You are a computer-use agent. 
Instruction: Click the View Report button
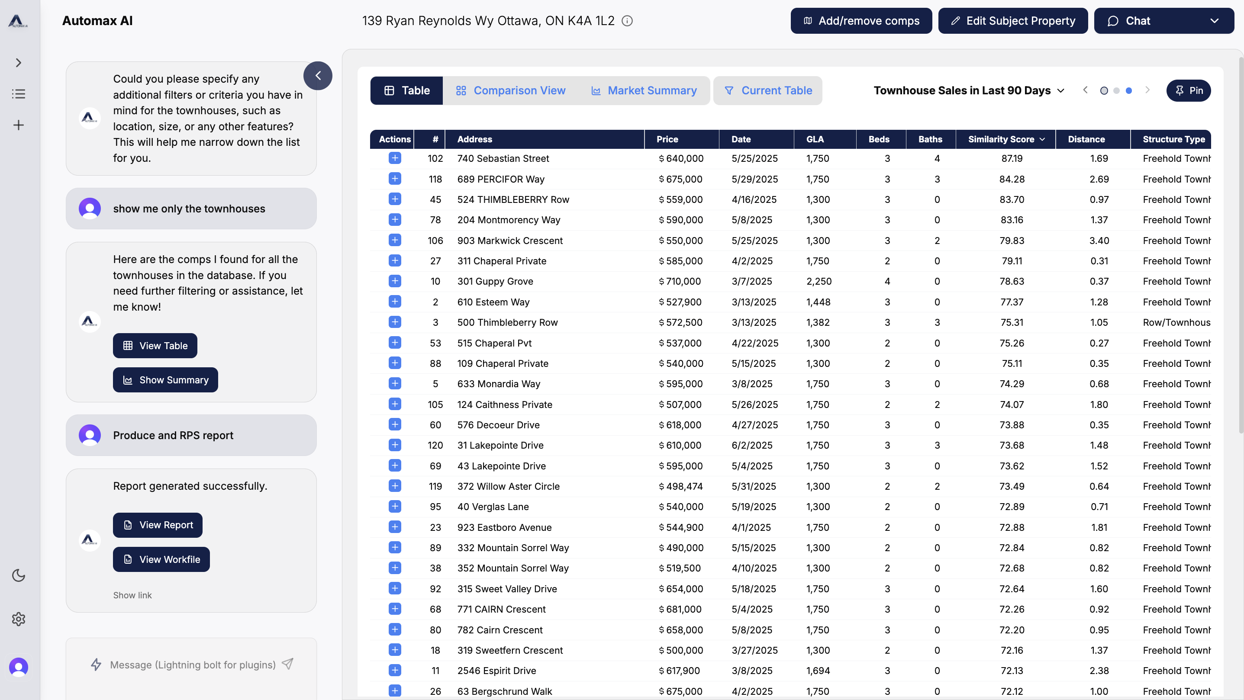[x=158, y=525]
